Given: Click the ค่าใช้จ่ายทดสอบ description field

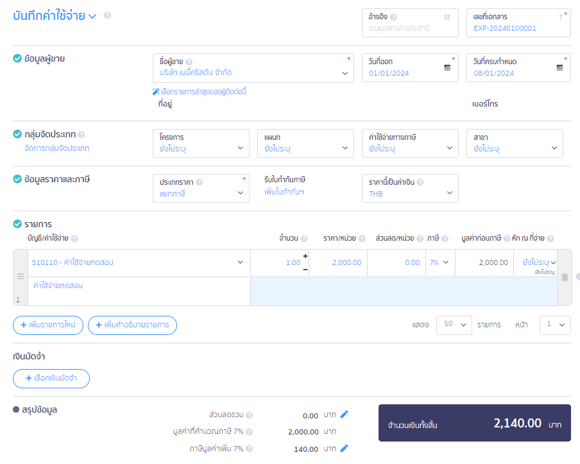Looking at the screenshot, I should [x=139, y=291].
